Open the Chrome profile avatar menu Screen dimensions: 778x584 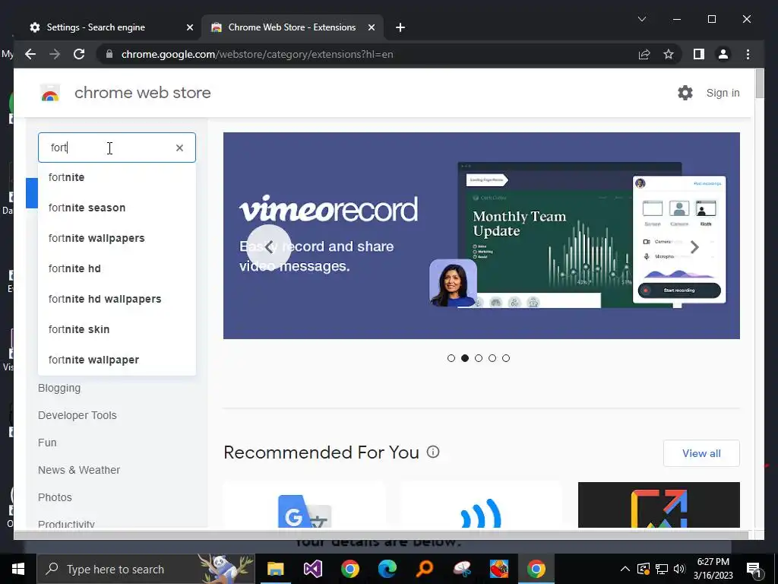(723, 54)
